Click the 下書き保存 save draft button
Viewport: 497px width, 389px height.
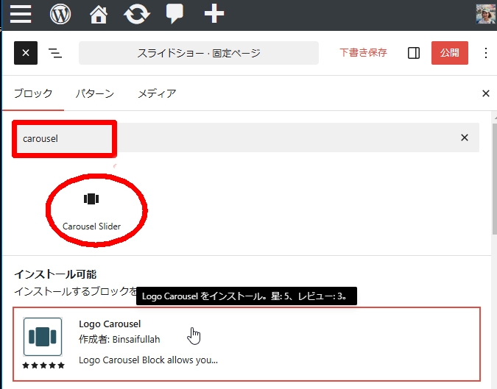pos(363,53)
